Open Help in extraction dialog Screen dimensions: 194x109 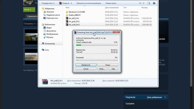[x=113, y=69]
